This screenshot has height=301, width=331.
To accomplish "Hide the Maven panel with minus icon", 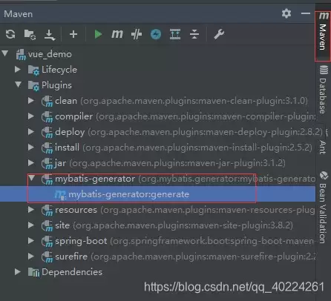I will (x=306, y=13).
